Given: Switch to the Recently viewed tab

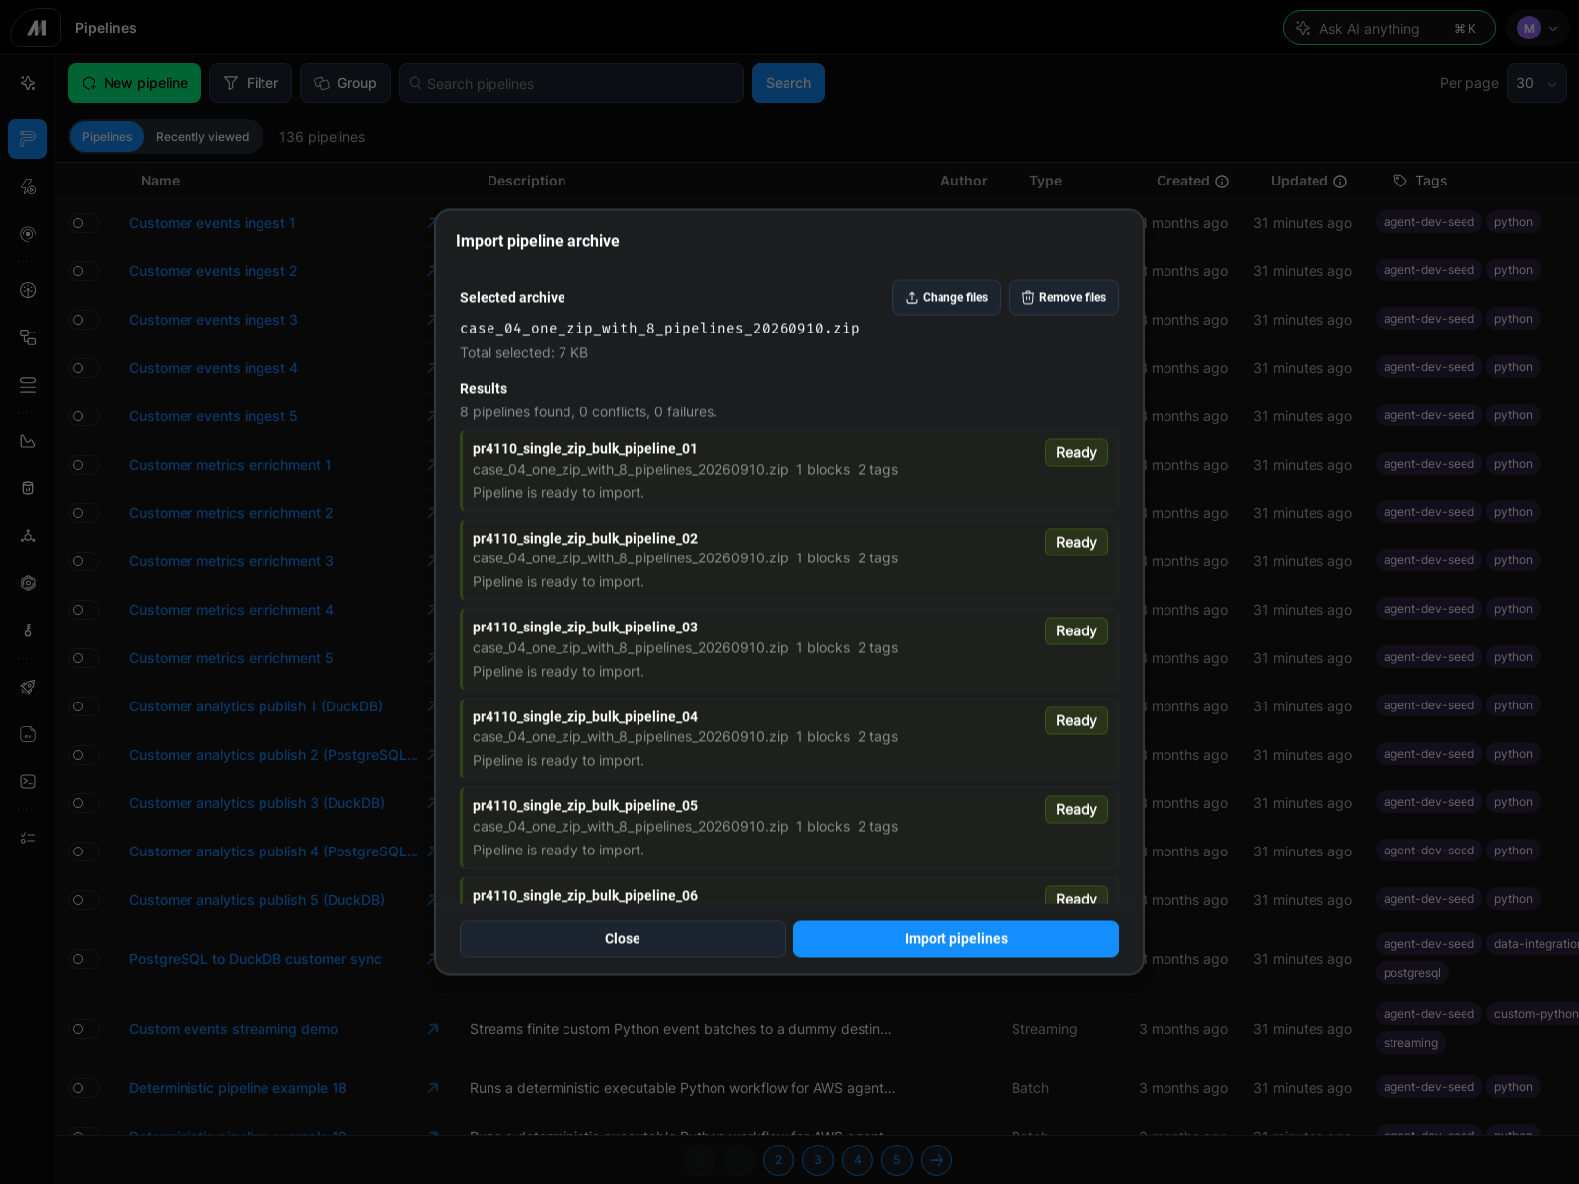Looking at the screenshot, I should click(x=202, y=137).
